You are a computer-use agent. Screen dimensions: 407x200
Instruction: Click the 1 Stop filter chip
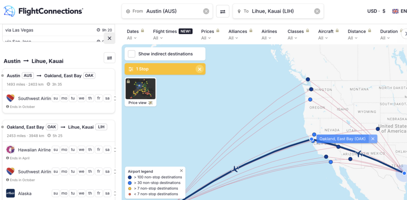[165, 69]
